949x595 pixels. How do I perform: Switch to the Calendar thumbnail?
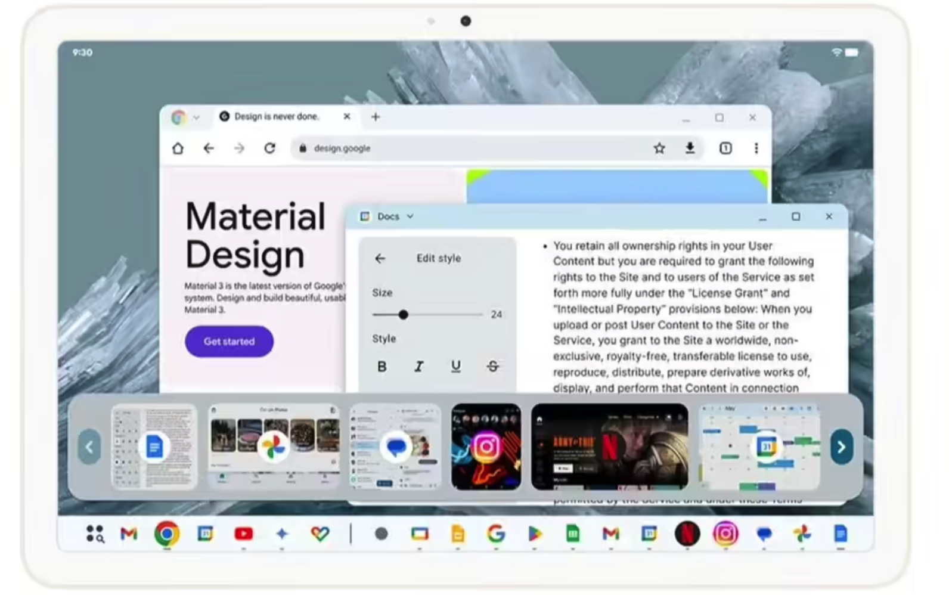click(760, 447)
